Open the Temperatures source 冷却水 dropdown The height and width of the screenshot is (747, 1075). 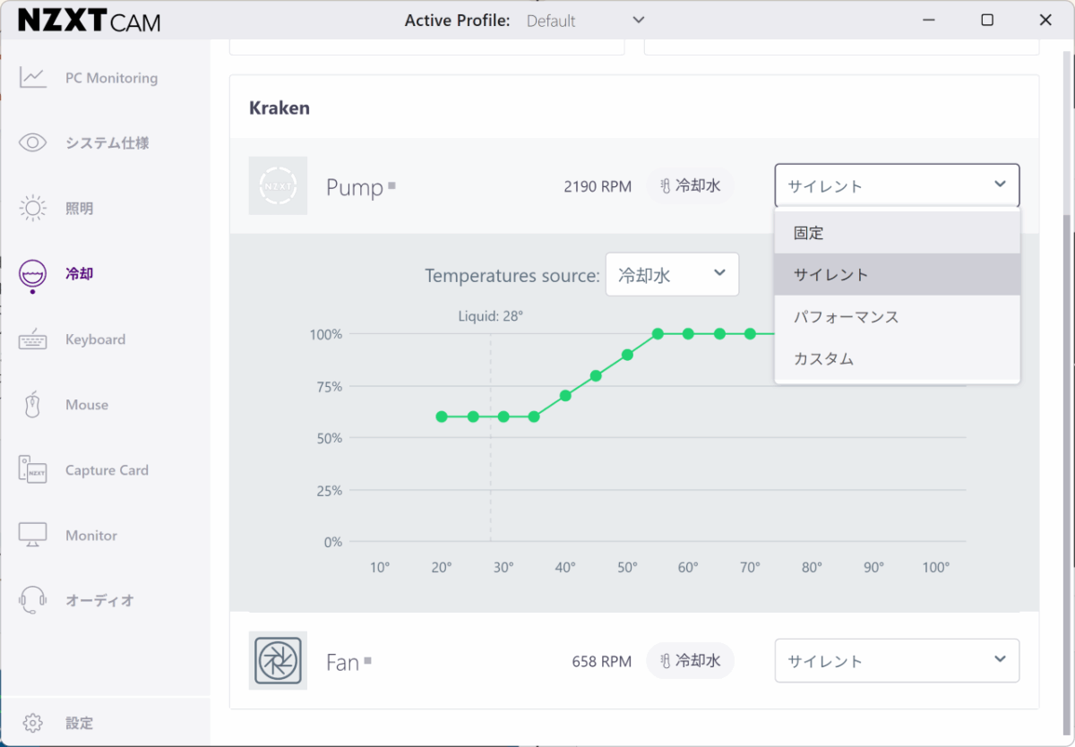point(672,275)
